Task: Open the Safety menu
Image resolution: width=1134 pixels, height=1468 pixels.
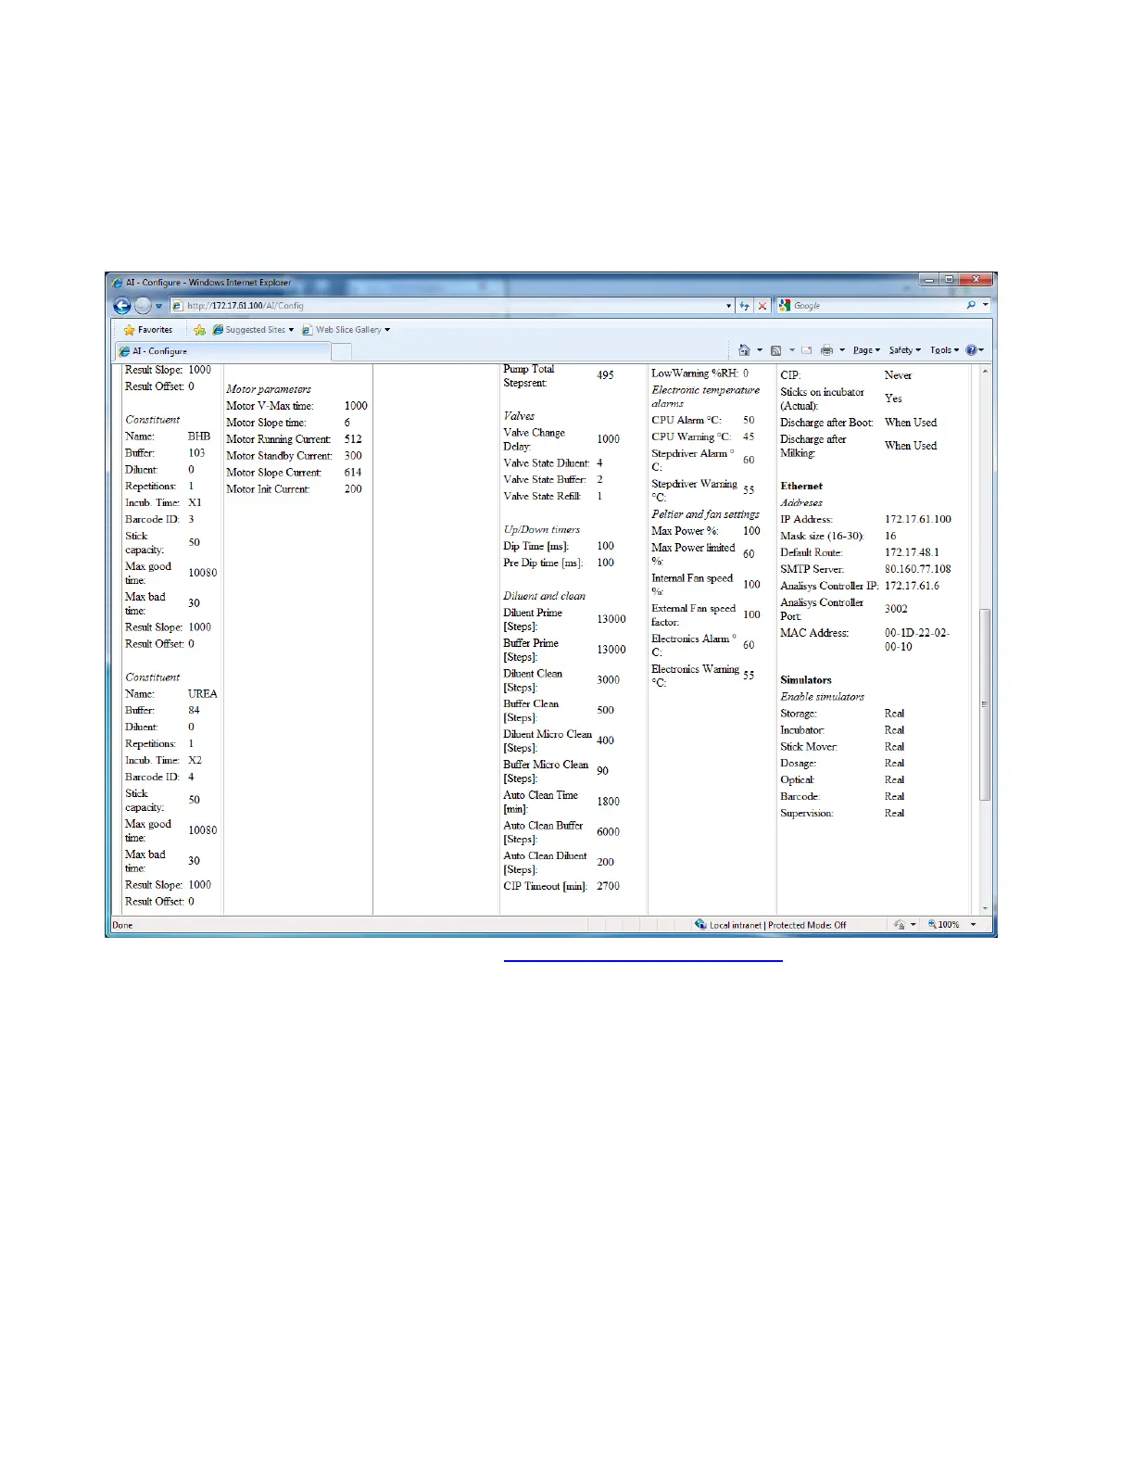Action: (x=904, y=350)
